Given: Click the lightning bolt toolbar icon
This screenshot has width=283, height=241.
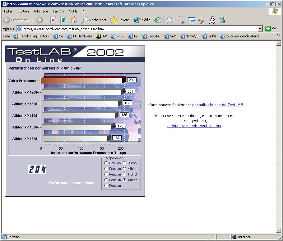Looking at the screenshot, I should click(x=202, y=20).
